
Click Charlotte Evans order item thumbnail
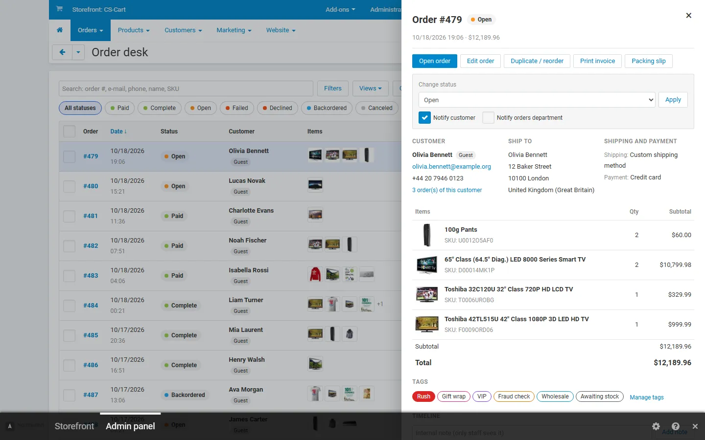pos(315,215)
